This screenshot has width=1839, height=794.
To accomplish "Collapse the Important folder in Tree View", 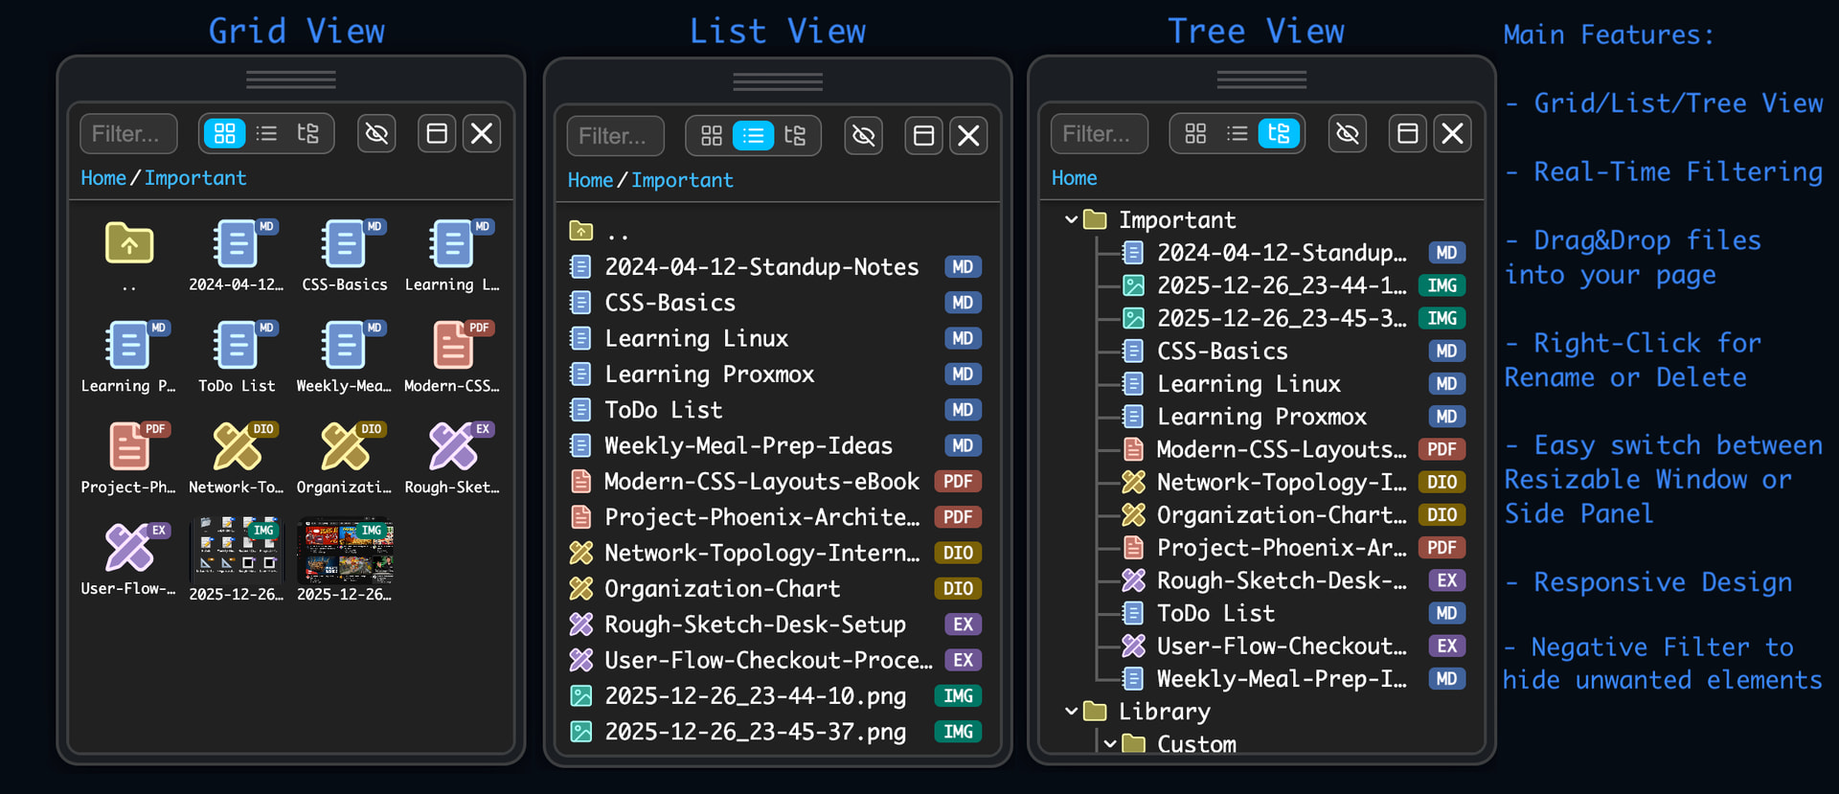I will [1072, 220].
